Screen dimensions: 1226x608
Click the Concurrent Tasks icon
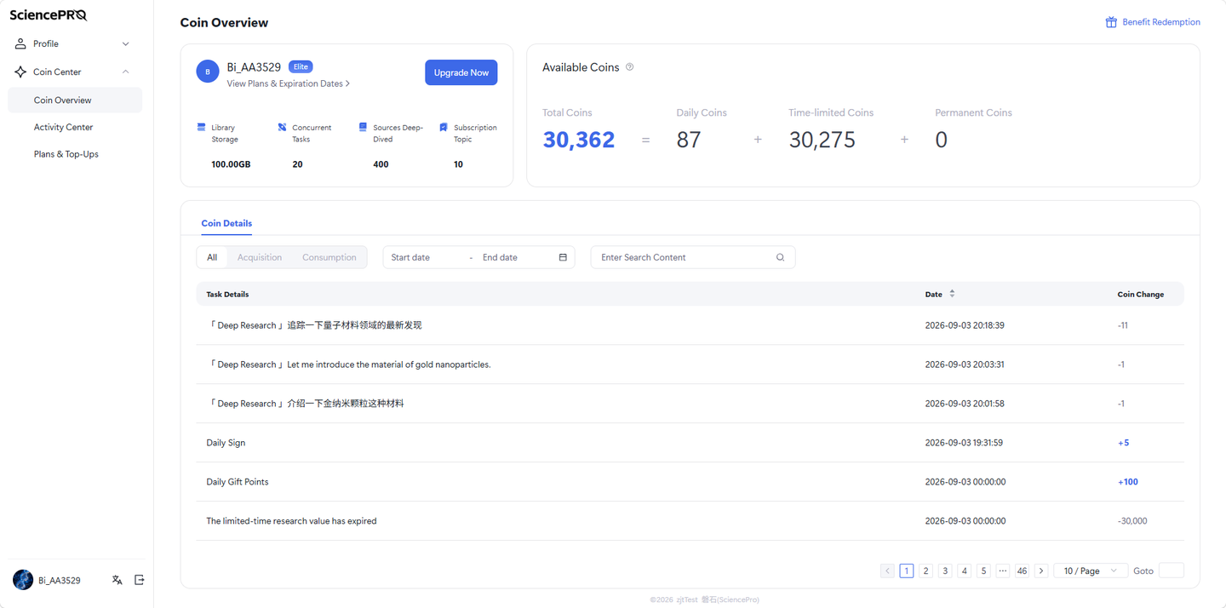[282, 127]
